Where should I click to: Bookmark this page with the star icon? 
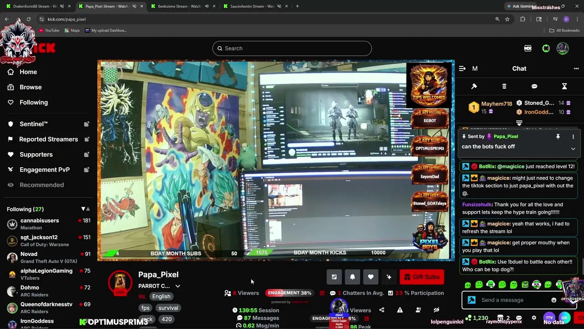point(507,19)
